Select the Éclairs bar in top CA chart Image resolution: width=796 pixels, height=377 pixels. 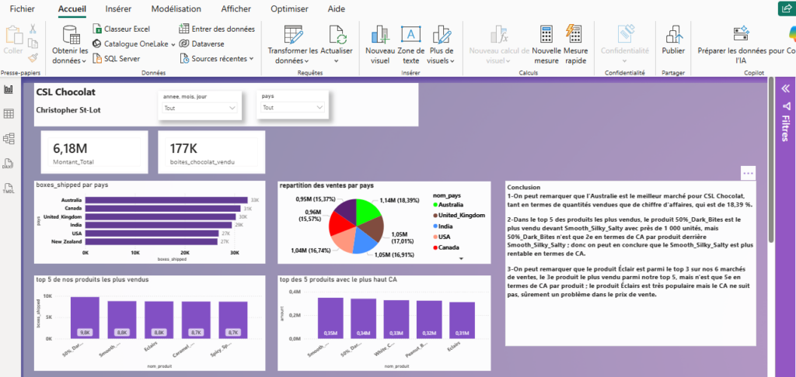coord(462,320)
